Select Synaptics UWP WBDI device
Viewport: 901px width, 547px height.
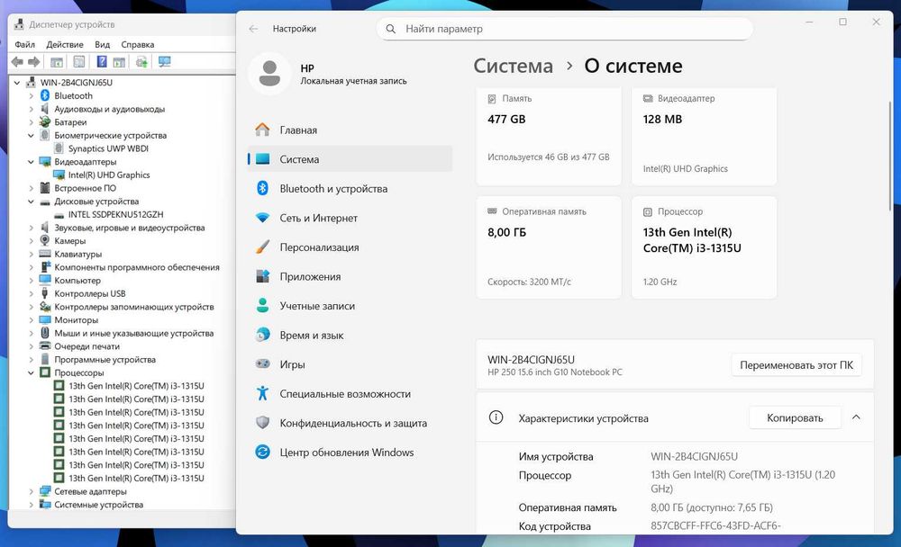pos(108,148)
